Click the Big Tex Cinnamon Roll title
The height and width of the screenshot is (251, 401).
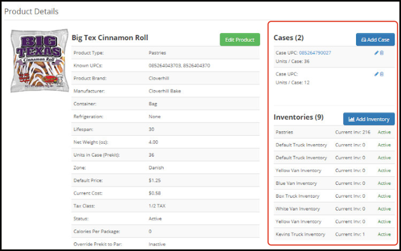[110, 38]
